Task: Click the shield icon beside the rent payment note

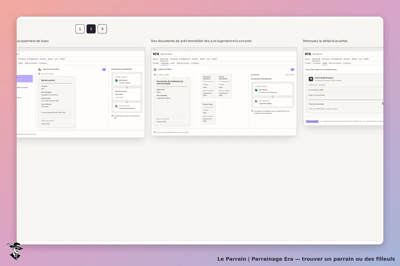Action: (113, 116)
